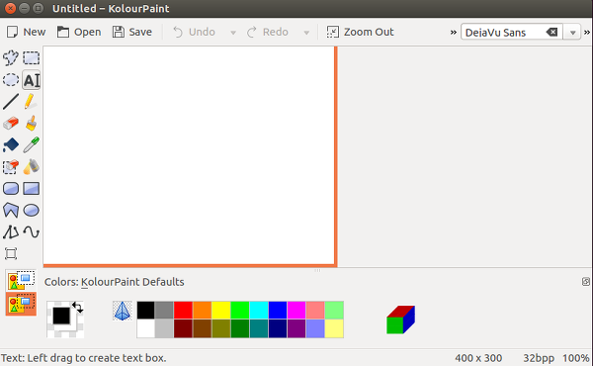Click the "Colors: KolourPaint Defaults" label
The width and height of the screenshot is (593, 366).
pos(115,282)
